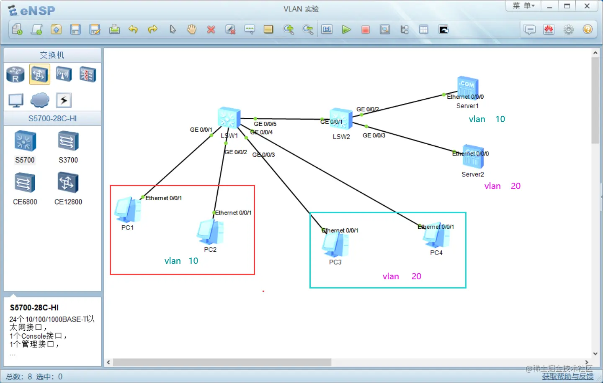Viewport: 603px width, 383px height.
Task: Pick the S3700 switch model
Action: click(68, 147)
